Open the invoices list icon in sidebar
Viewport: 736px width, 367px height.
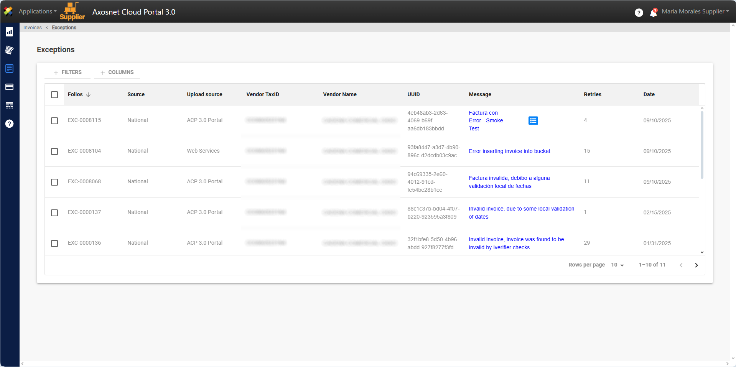[10, 69]
